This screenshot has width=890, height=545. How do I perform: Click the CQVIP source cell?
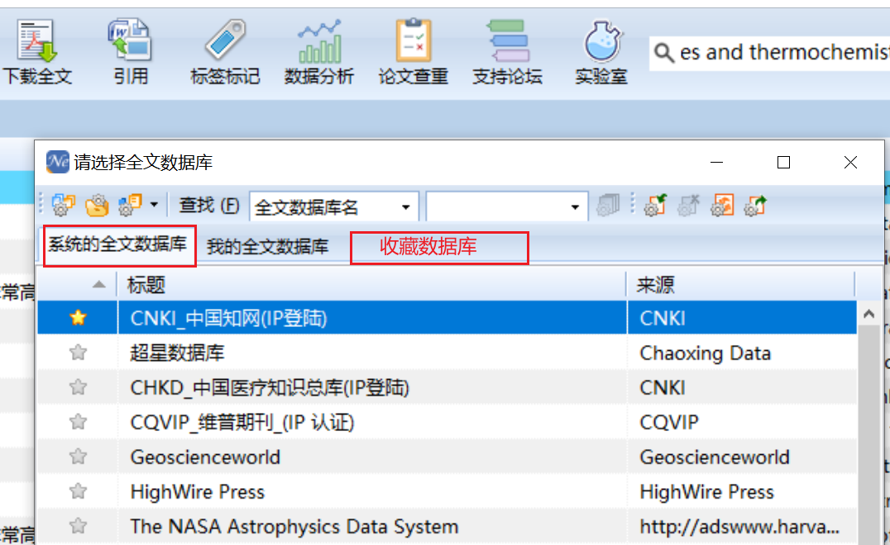(x=742, y=422)
